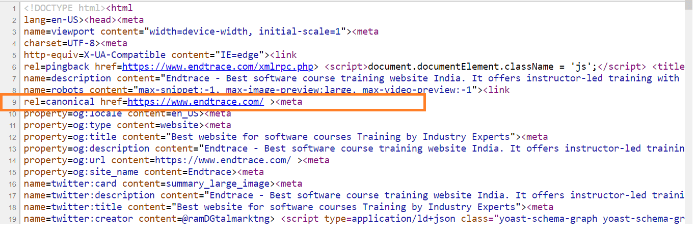Select line number 9 in gutter
This screenshot has width=696, height=236.
click(15, 102)
